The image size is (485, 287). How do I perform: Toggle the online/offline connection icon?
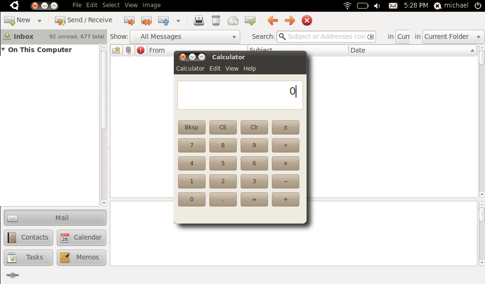tap(12, 275)
